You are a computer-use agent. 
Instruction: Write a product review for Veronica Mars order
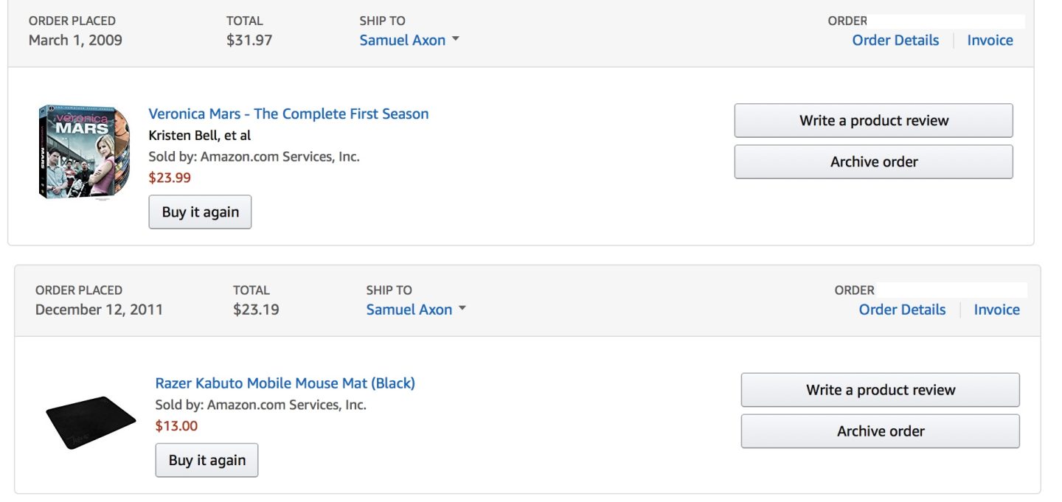tap(873, 120)
